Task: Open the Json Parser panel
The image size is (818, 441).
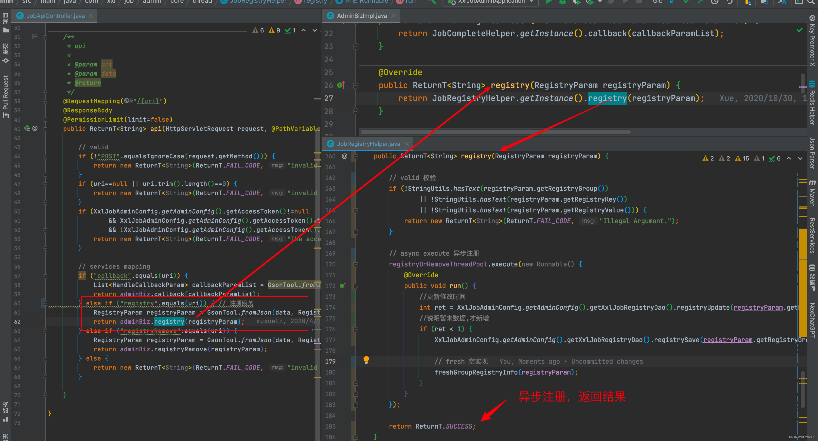Action: (812, 153)
